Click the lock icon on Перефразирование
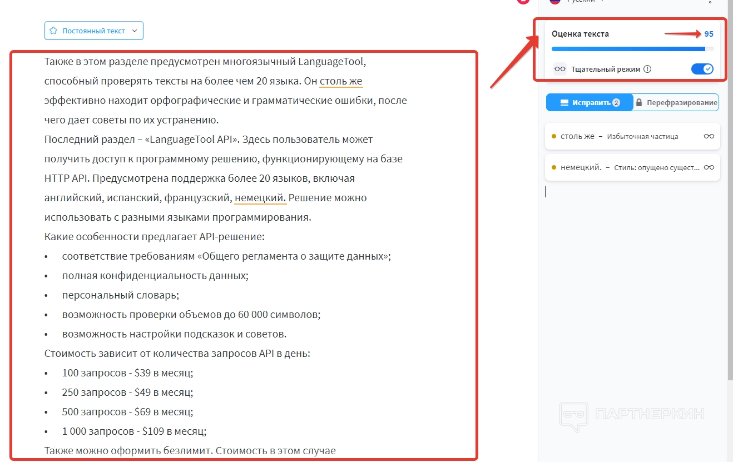Image resolution: width=733 pixels, height=462 pixels. point(639,103)
